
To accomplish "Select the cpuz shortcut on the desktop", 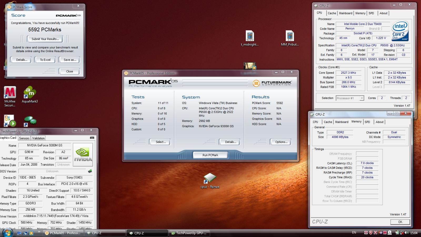I will click(x=210, y=181).
